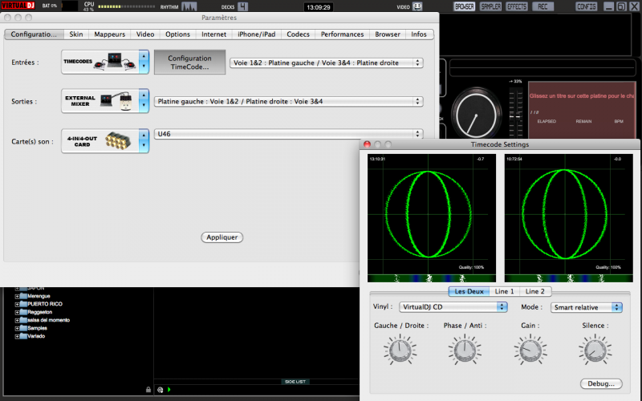Expand the PUERTO RICO folder
642x401 pixels.
tap(17, 304)
